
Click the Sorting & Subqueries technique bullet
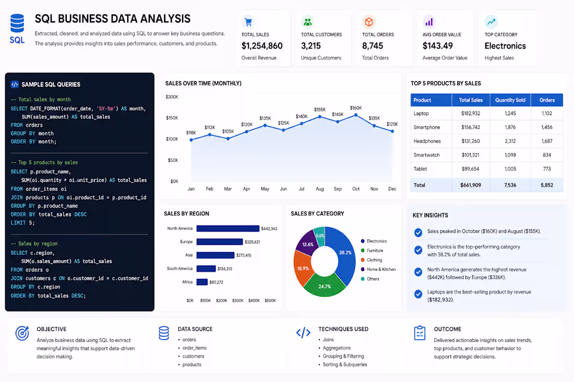345,364
